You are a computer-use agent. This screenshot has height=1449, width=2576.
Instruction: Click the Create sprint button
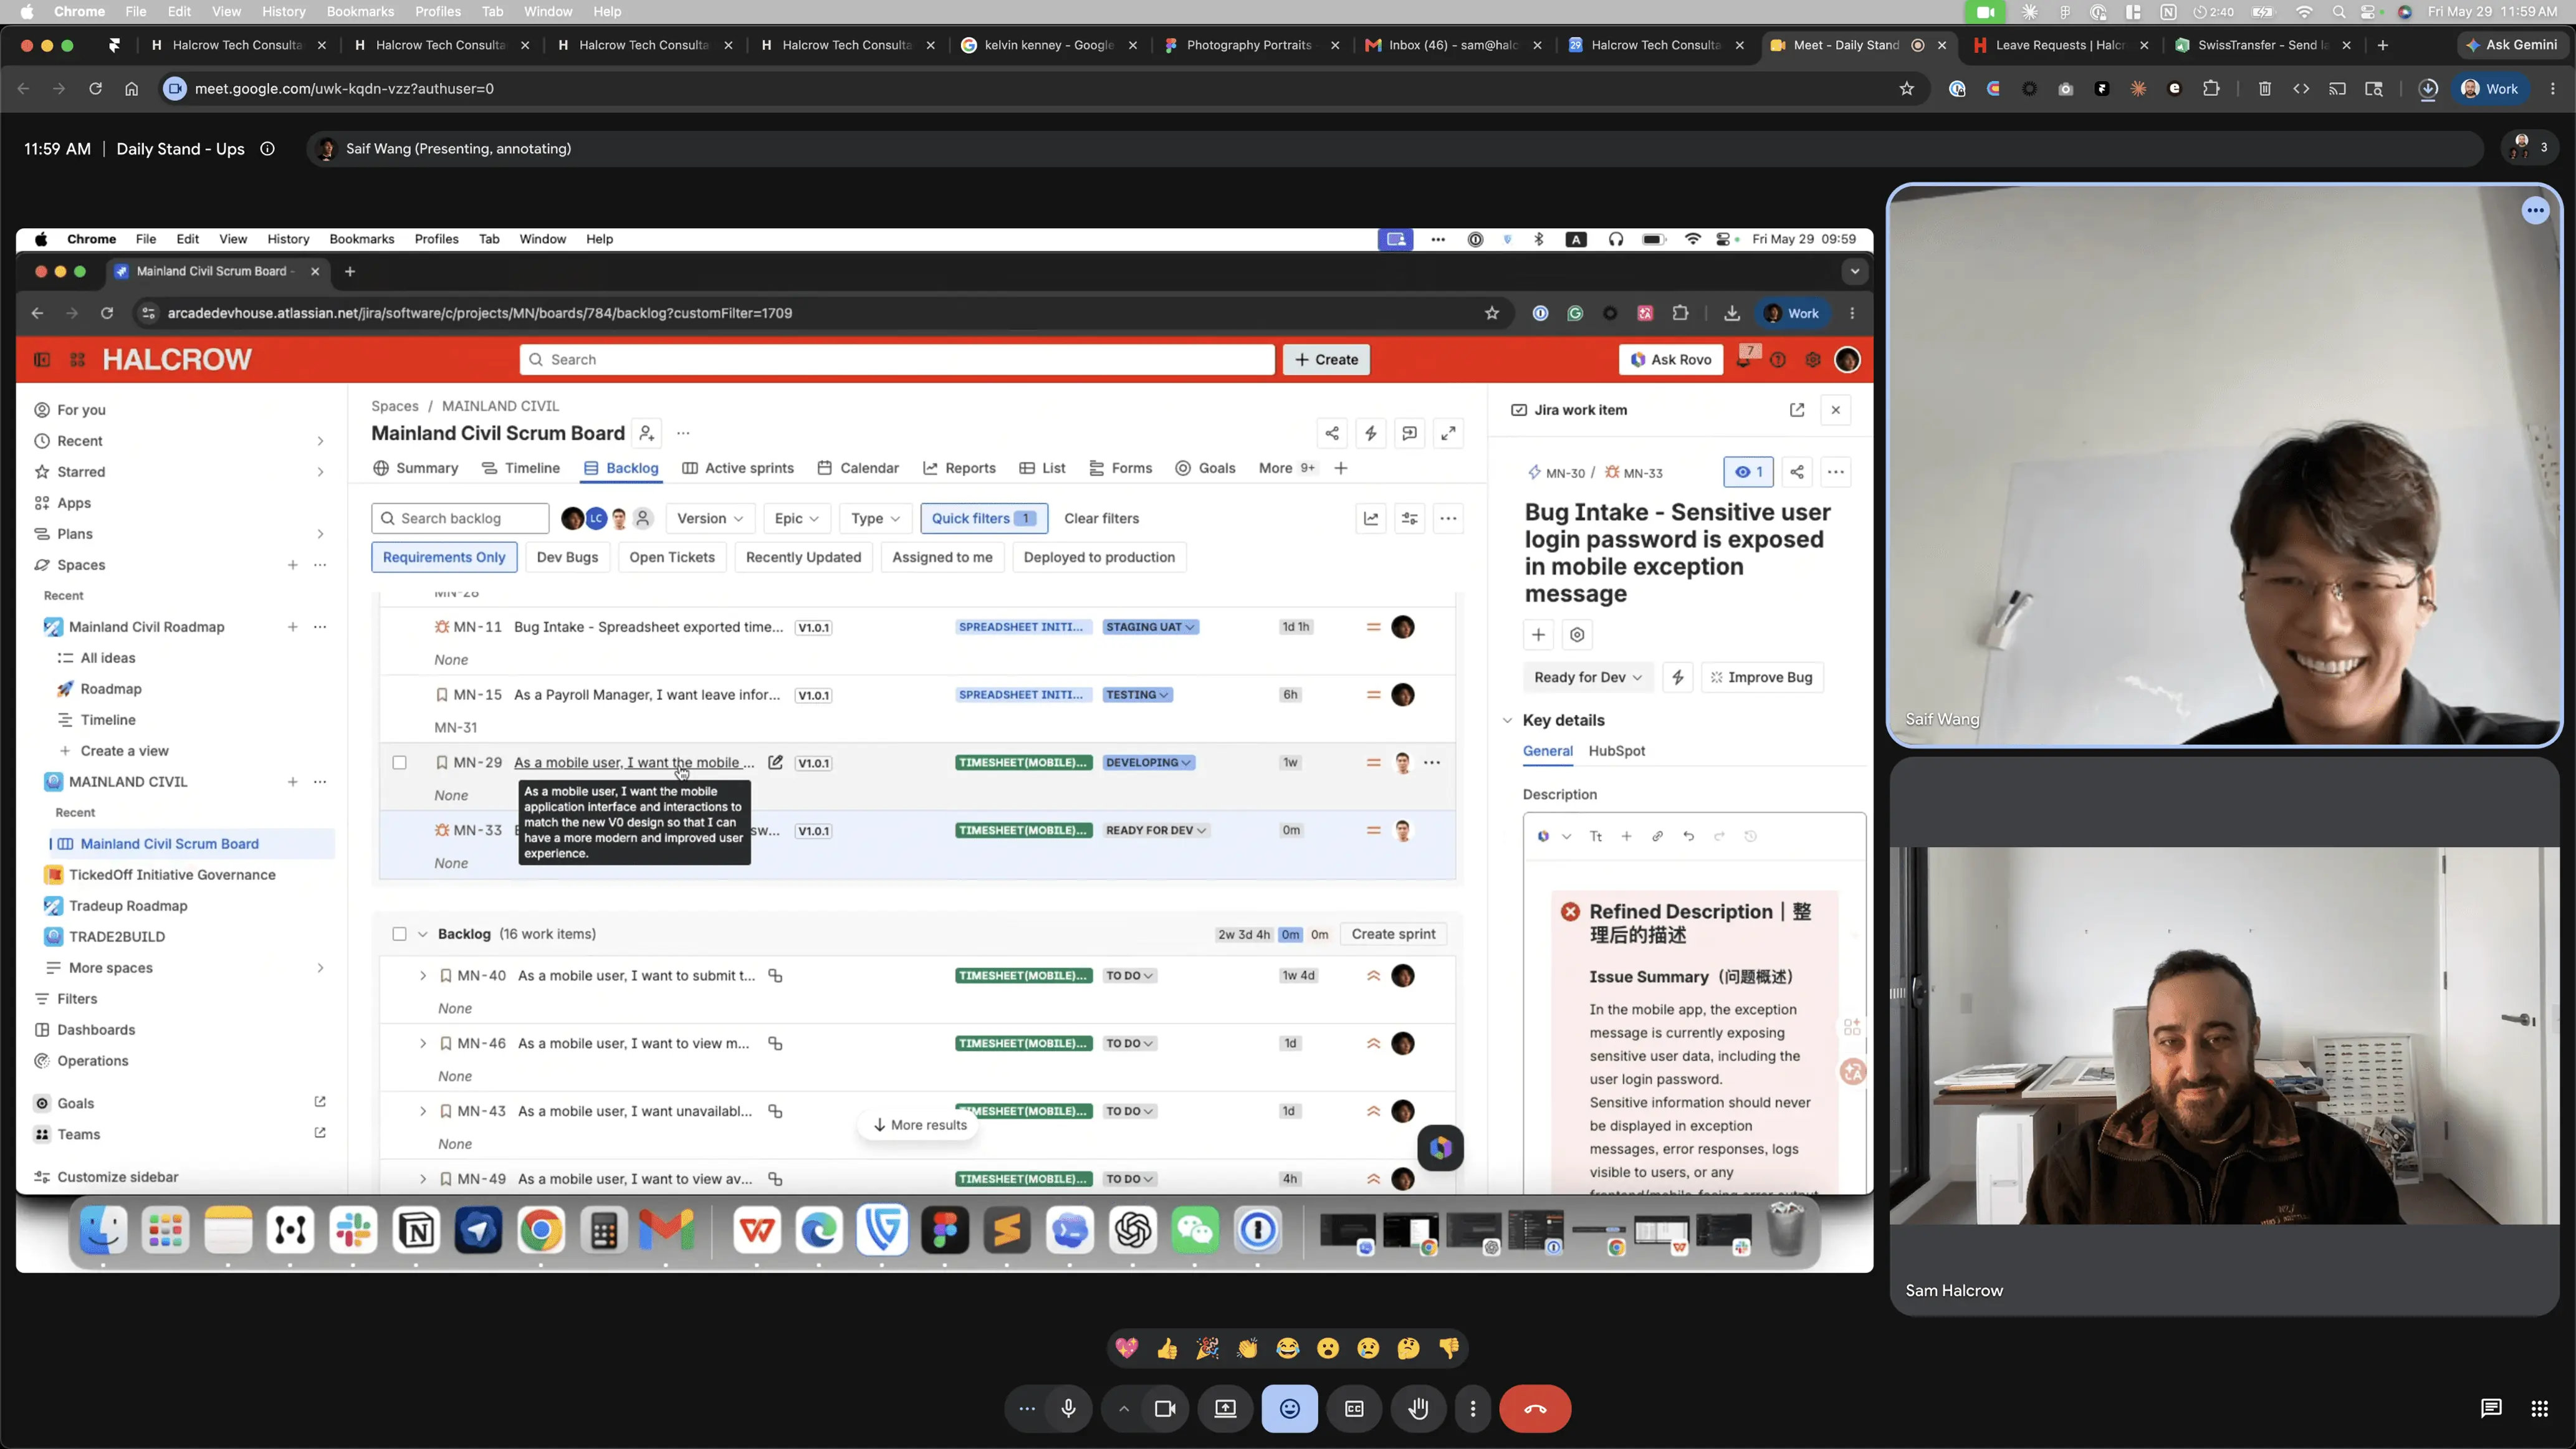click(x=1393, y=934)
